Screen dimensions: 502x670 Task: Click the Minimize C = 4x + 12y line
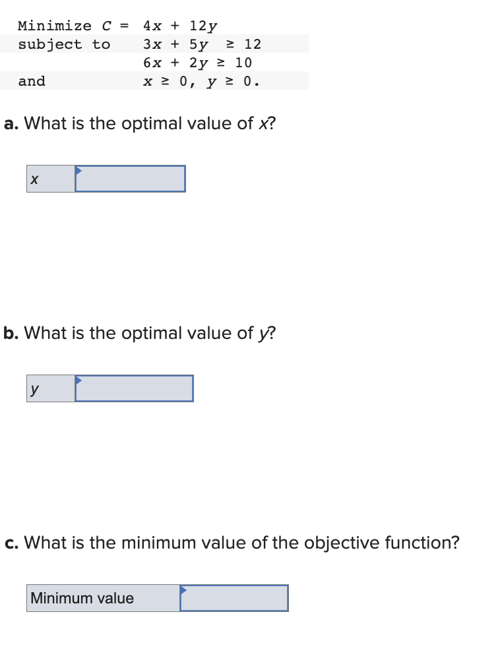119,25
